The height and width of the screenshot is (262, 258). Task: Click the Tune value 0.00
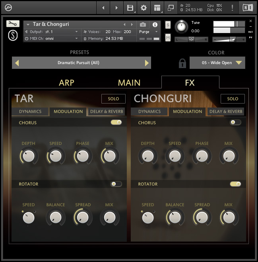click(195, 31)
